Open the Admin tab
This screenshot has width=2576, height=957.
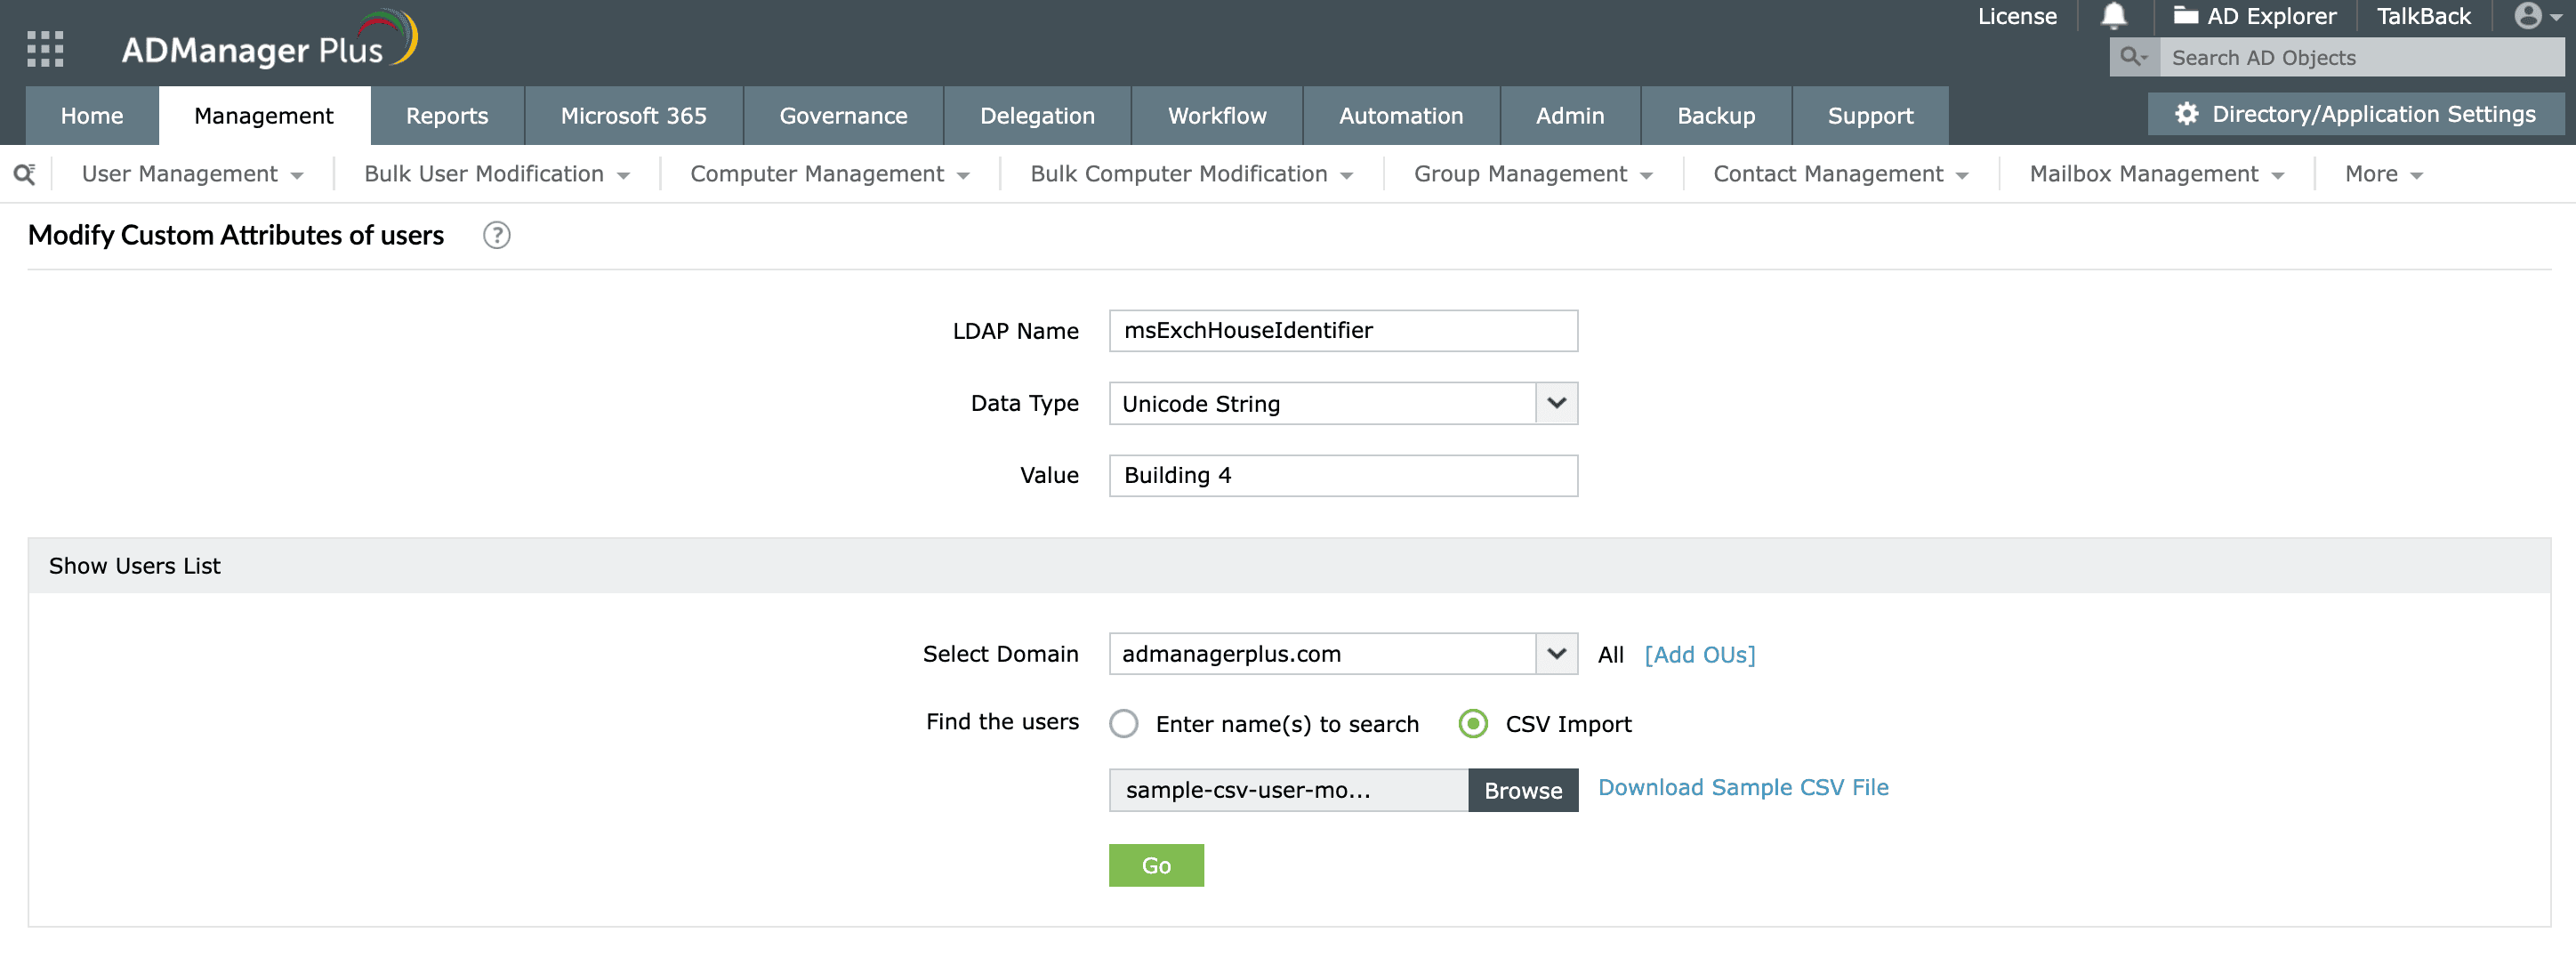tap(1571, 116)
